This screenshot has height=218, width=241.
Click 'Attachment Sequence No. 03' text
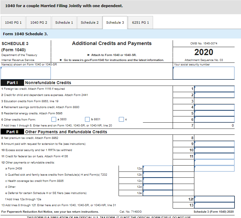204,60
